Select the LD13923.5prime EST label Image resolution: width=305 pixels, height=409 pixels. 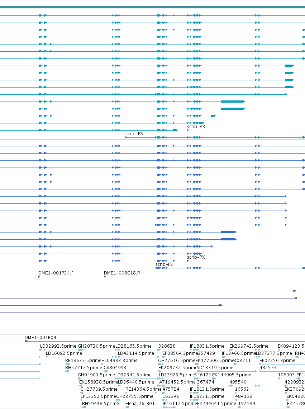(177, 375)
